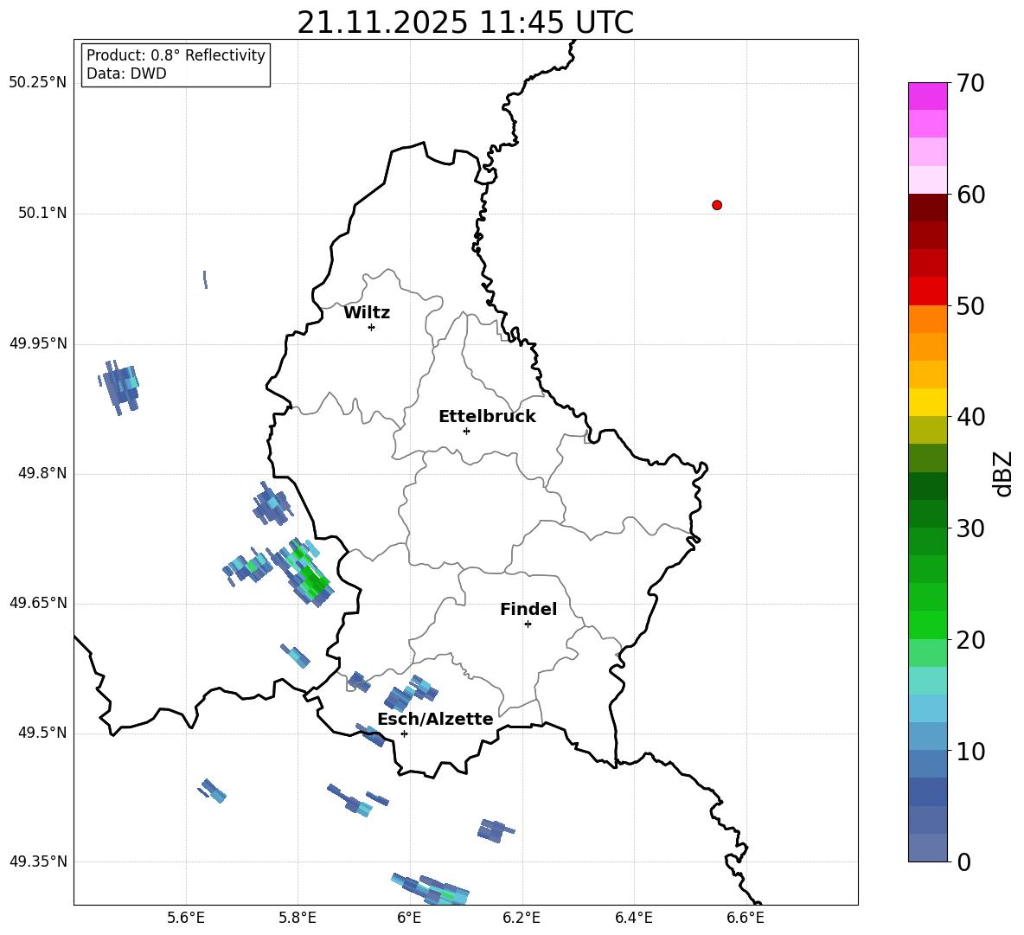Click the radar echo cell near 49.95°N west edge

(119, 387)
